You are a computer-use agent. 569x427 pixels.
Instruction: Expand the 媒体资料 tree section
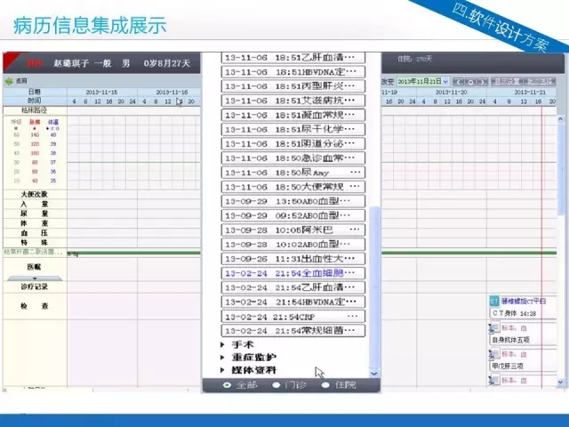(x=223, y=370)
